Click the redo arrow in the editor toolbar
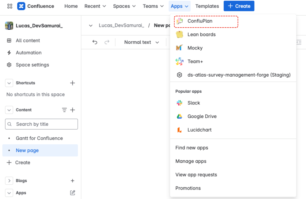Image resolution: width=306 pixels, height=199 pixels. pyautogui.click(x=107, y=42)
